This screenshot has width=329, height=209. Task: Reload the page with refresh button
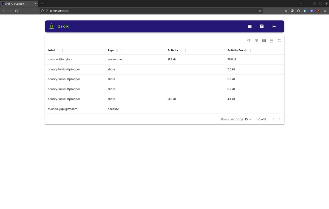16,11
